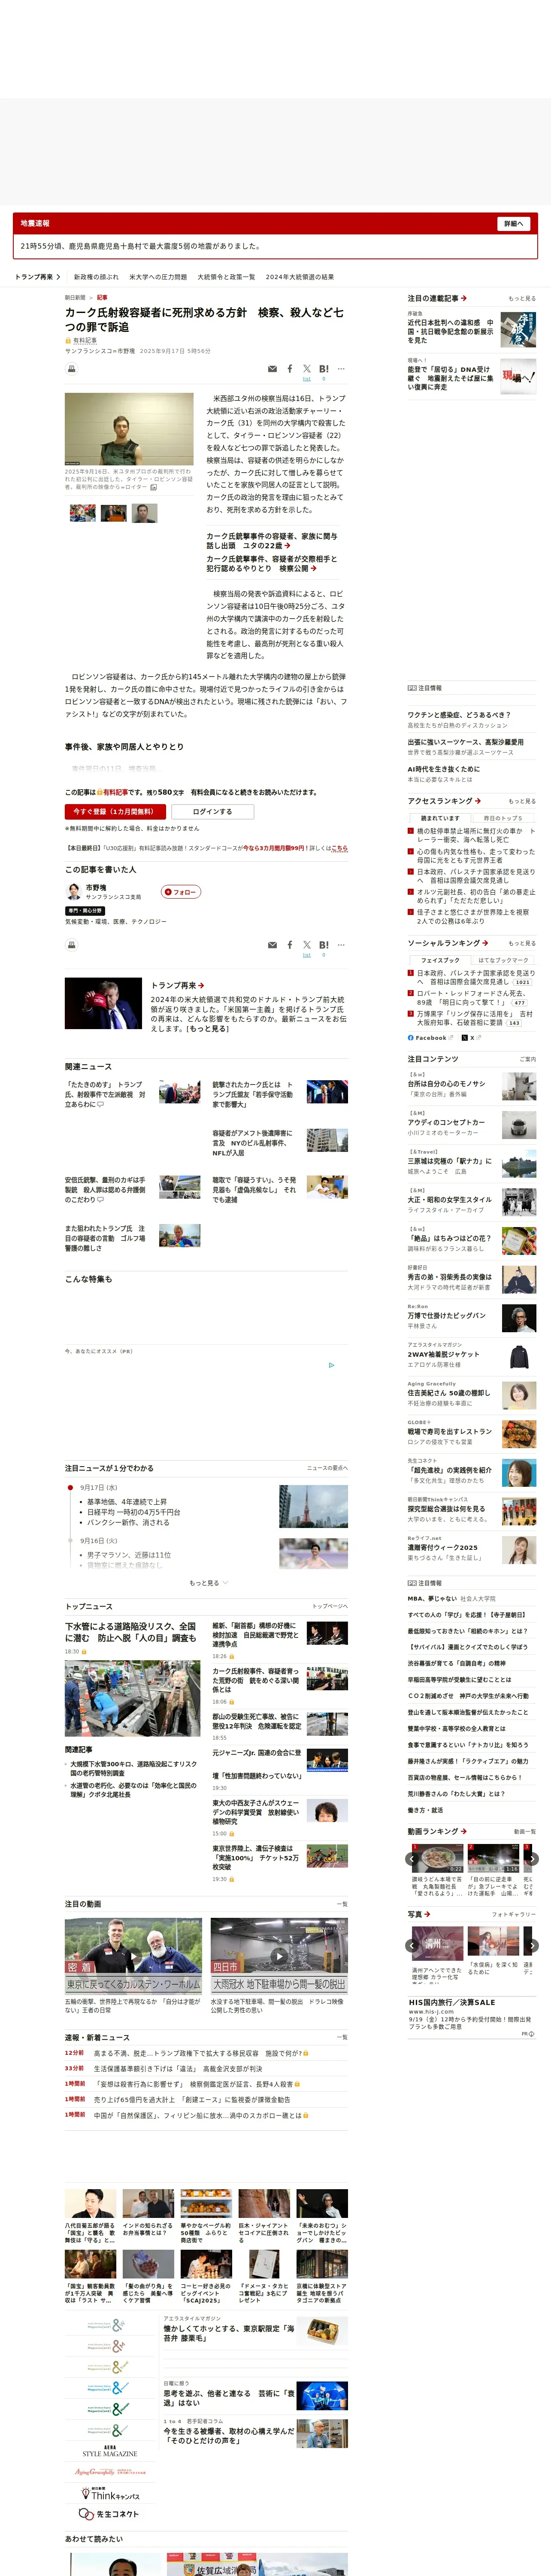Click Hatena bookmark B! icon under headline
551x2576 pixels.
324,369
